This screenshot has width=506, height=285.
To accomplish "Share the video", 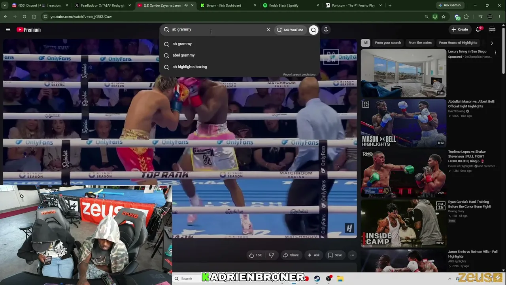I will (x=291, y=255).
